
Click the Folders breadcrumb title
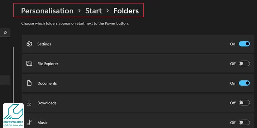(x=126, y=11)
